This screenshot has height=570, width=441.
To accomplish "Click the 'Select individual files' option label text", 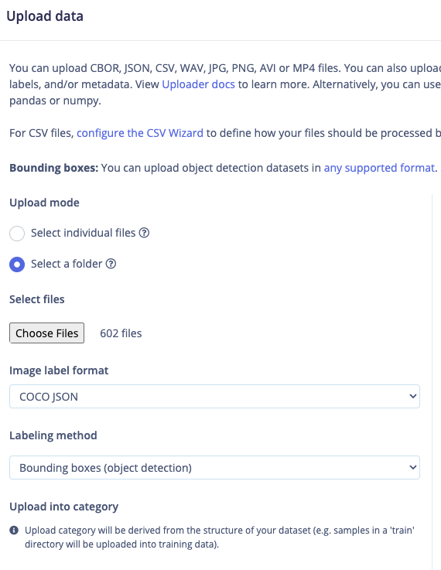I will point(84,233).
